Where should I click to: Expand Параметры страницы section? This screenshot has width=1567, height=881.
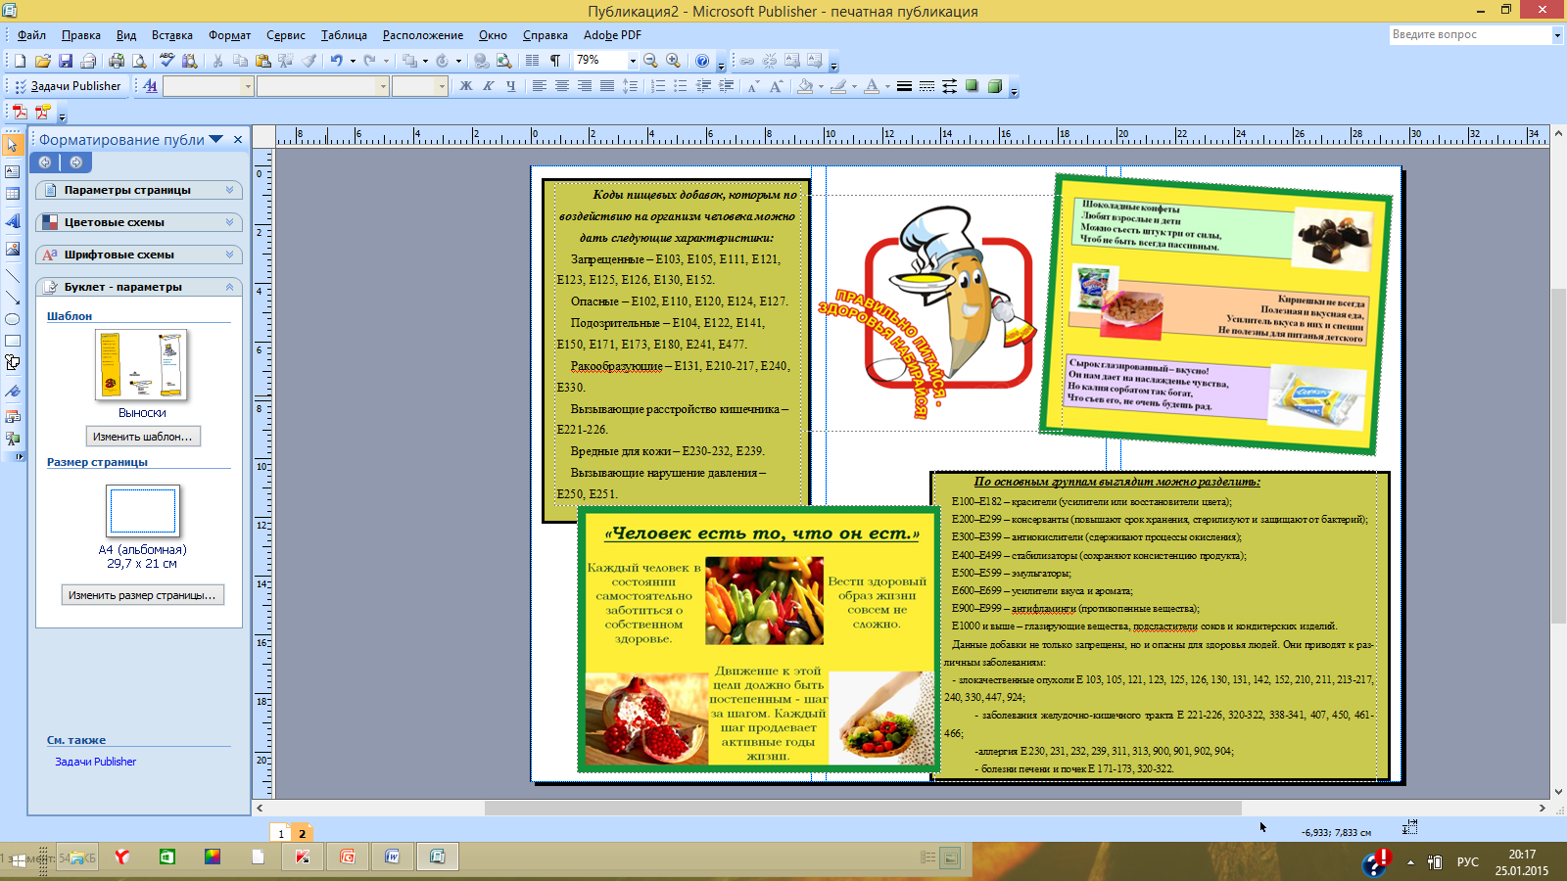coord(138,190)
